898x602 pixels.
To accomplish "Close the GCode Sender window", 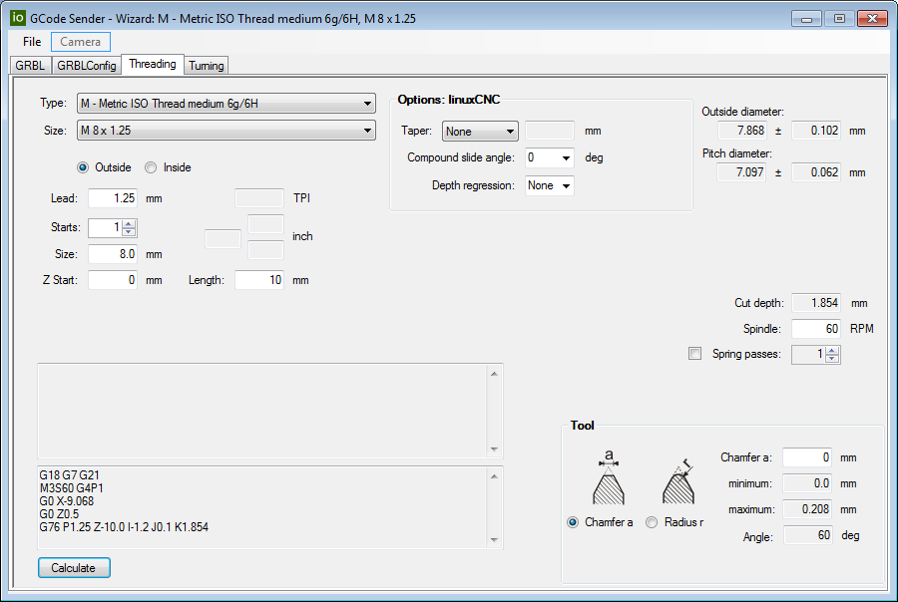I will point(872,18).
